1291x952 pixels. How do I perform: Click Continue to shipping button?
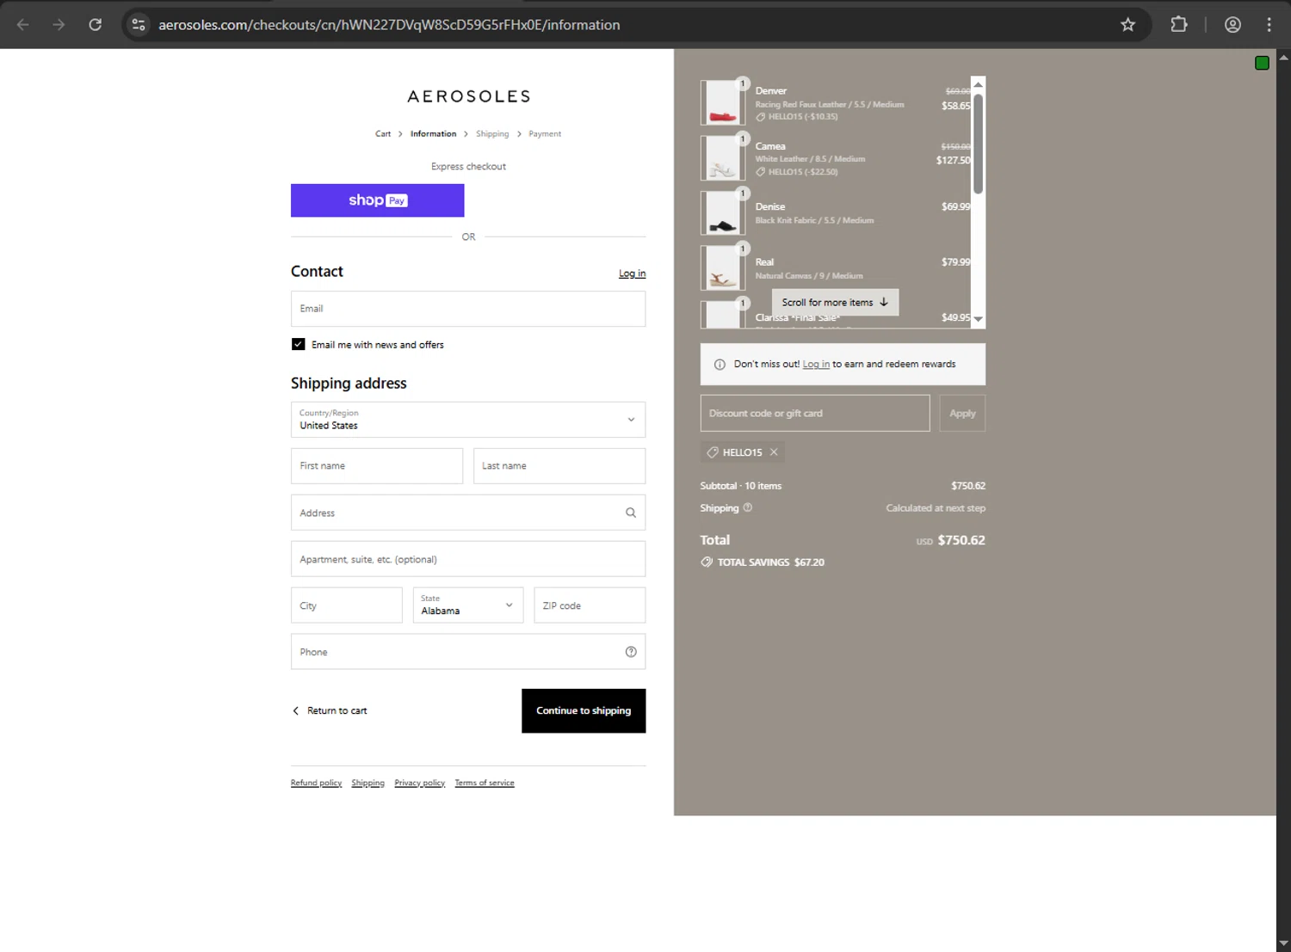[x=584, y=711]
